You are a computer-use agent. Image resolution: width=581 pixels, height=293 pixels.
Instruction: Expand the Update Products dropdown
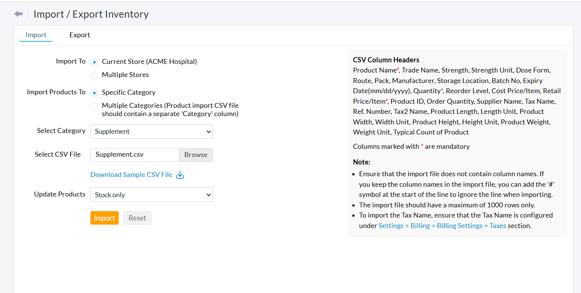[x=151, y=195]
